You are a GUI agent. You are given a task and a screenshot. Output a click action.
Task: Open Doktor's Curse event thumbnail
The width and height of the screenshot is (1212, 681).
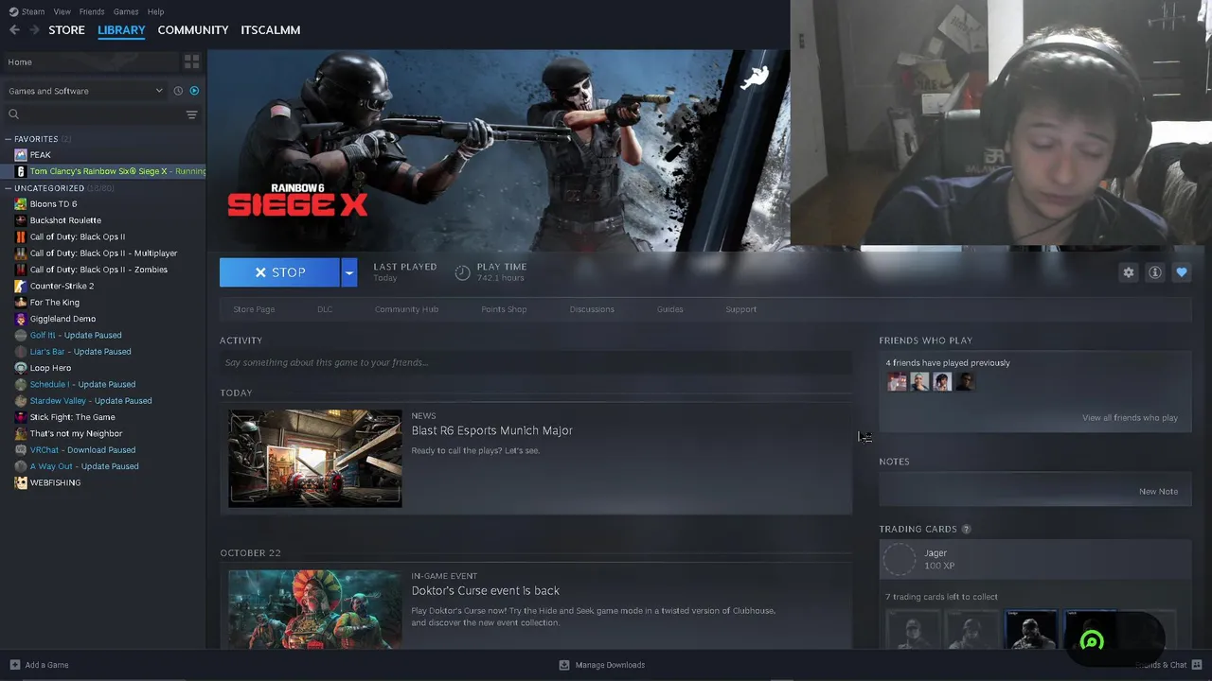314,609
